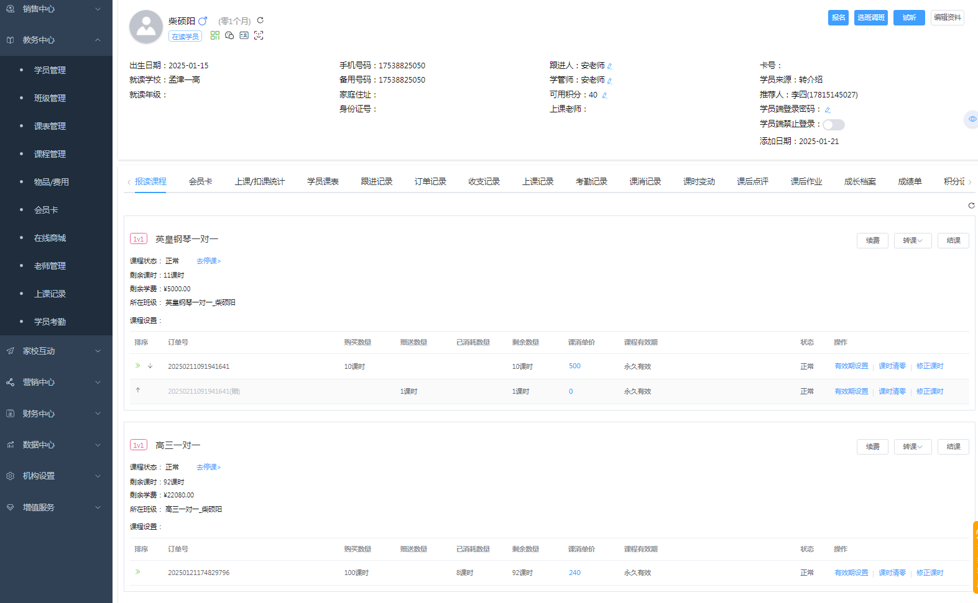The height and width of the screenshot is (603, 978).
Task: Open the green QR code icon
Action: coord(215,35)
